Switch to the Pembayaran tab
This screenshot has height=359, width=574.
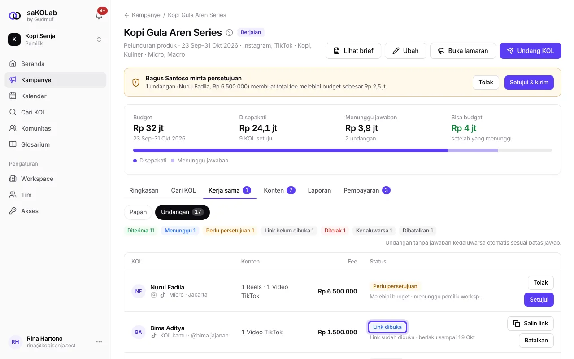pyautogui.click(x=367, y=190)
